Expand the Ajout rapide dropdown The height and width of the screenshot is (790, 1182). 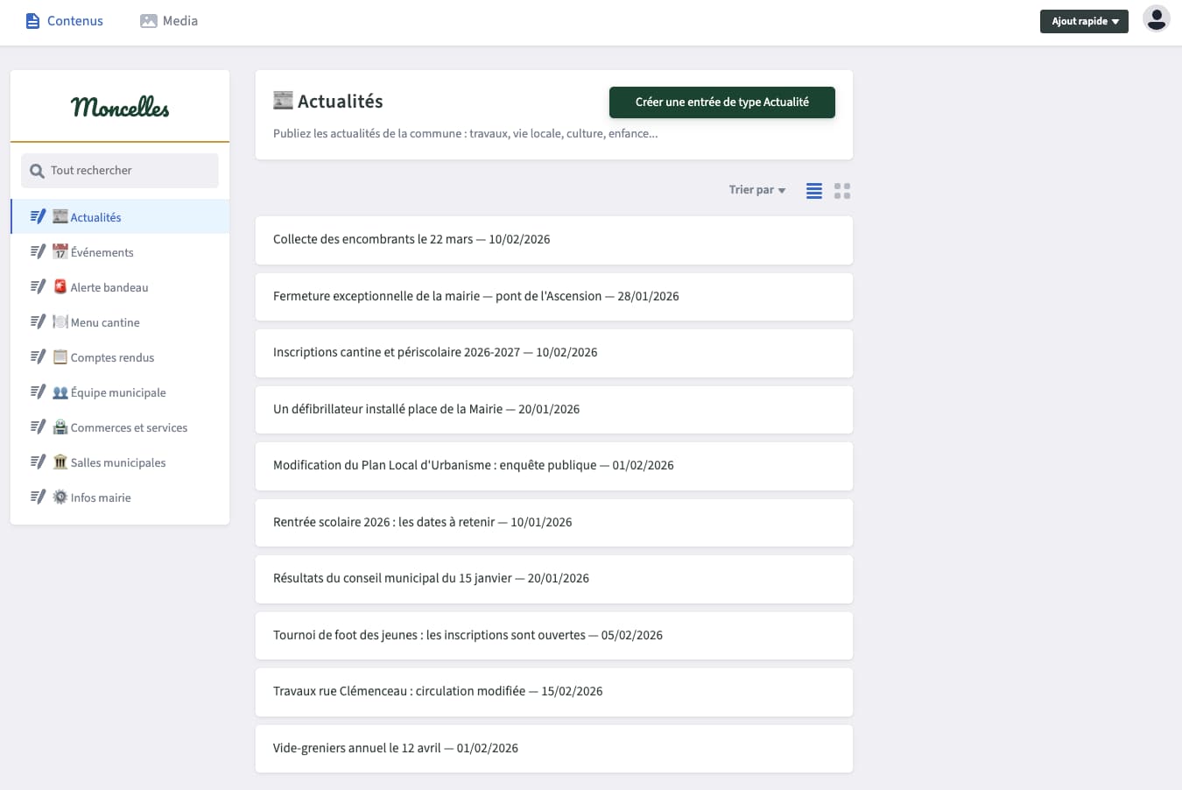click(x=1084, y=21)
